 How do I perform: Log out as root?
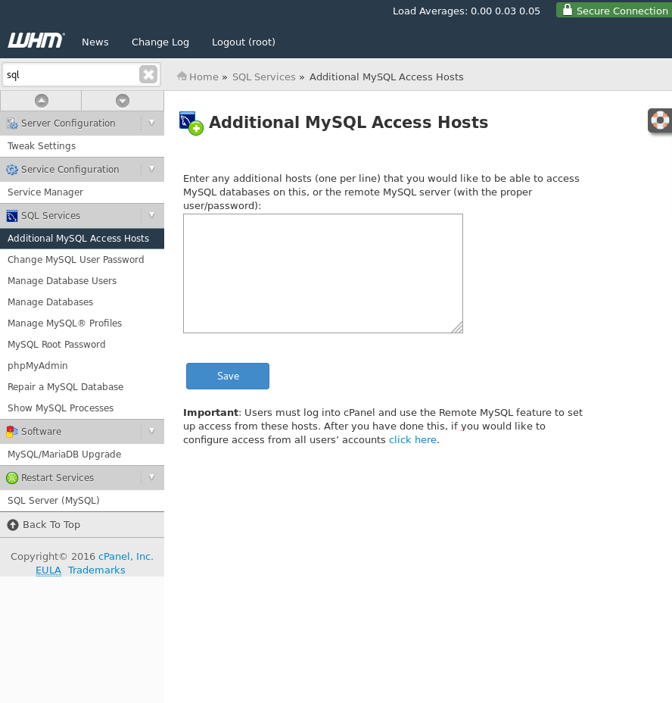click(243, 42)
